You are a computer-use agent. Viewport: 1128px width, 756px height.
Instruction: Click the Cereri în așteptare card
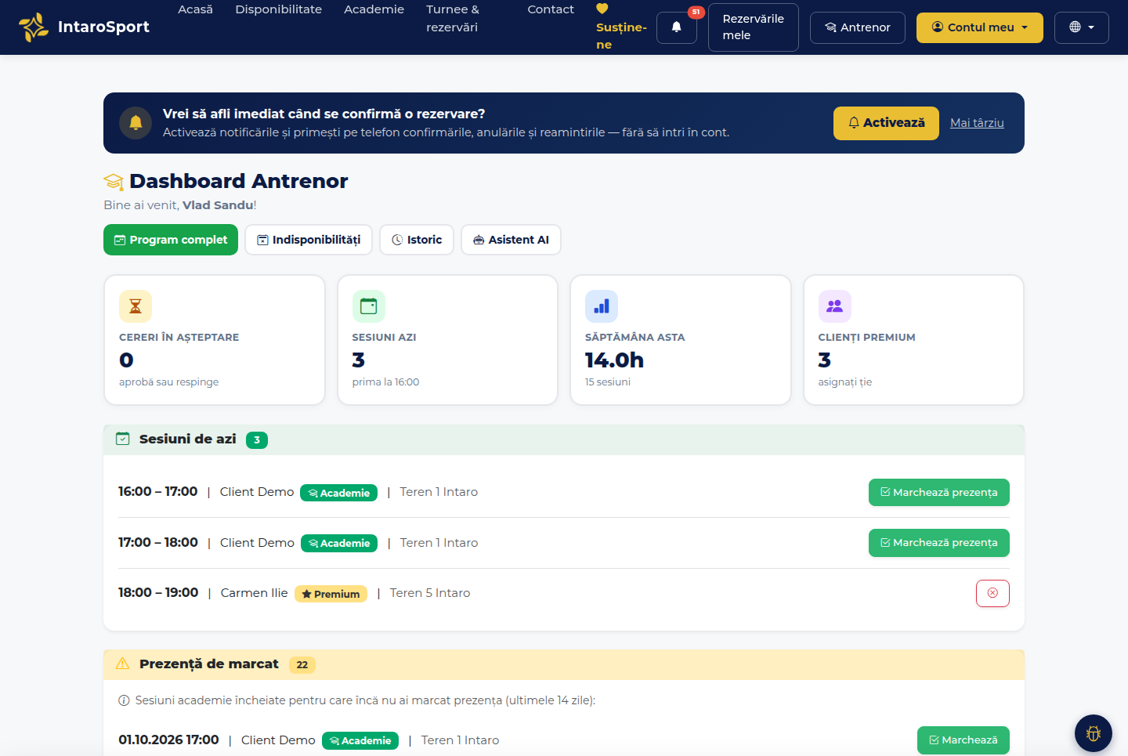pyautogui.click(x=215, y=340)
